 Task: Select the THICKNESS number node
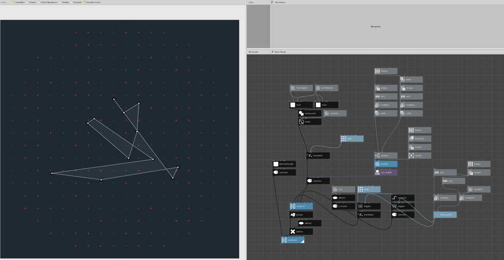tap(301, 88)
